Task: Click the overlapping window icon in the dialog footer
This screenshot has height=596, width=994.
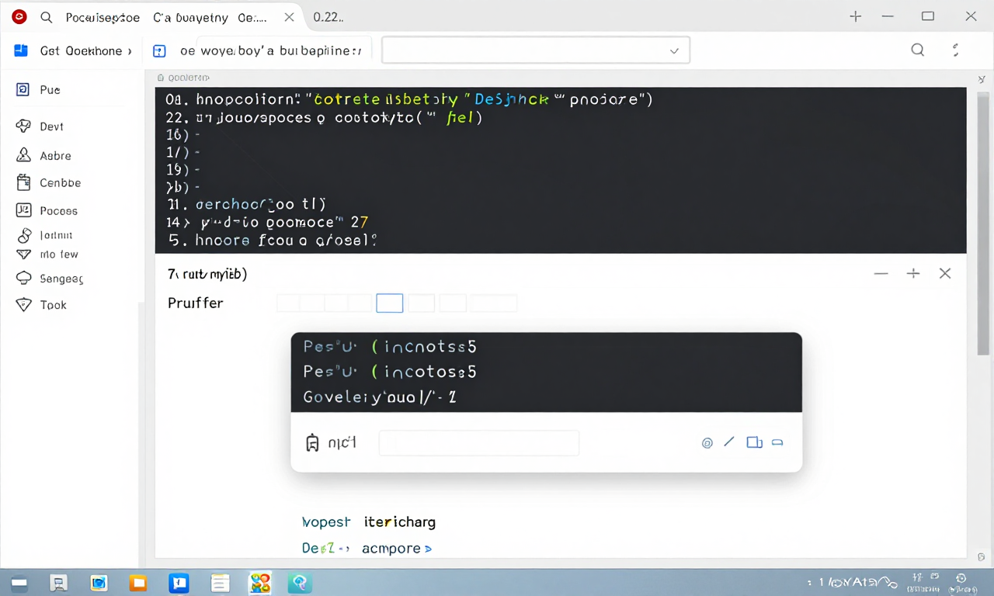Action: coord(754,442)
